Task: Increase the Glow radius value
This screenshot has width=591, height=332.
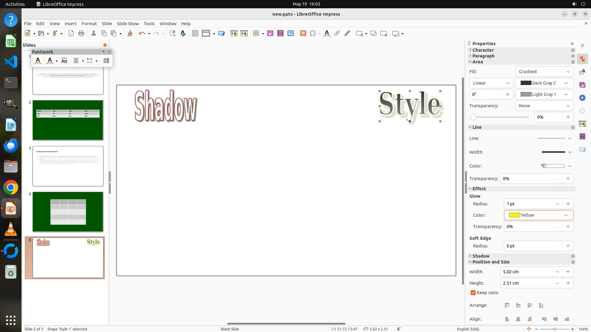Action: pos(568,204)
